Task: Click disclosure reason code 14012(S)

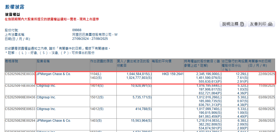Action: pyautogui.click(x=97, y=109)
